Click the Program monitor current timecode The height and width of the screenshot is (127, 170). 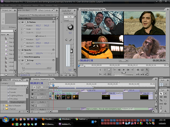[86, 61]
